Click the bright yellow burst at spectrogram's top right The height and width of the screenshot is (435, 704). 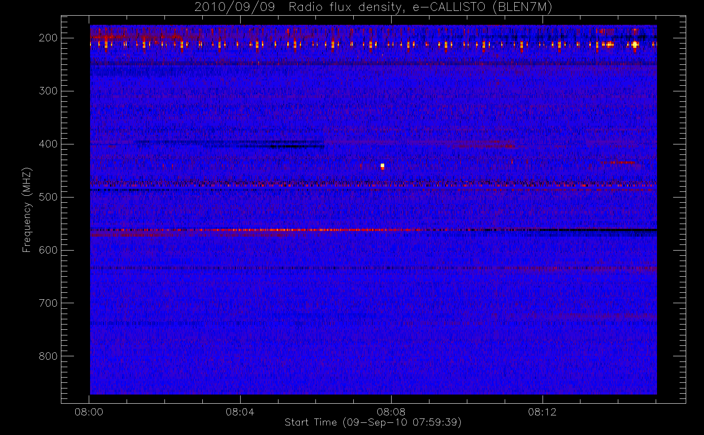(x=635, y=44)
